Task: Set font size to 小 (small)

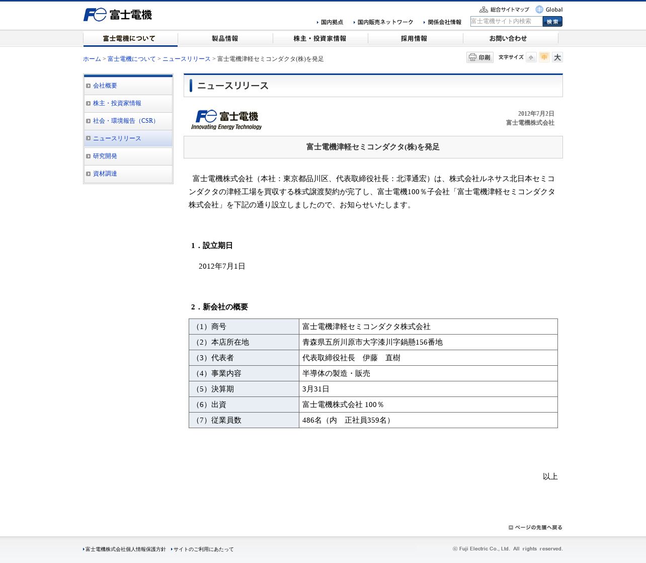Action: [x=531, y=57]
